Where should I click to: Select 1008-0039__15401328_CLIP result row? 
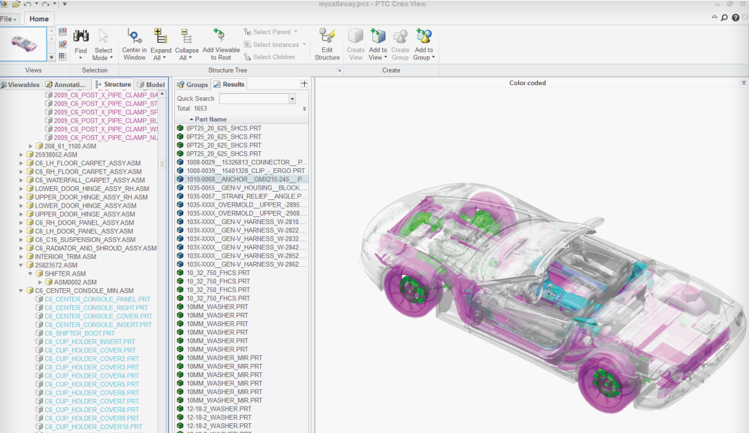coord(242,171)
